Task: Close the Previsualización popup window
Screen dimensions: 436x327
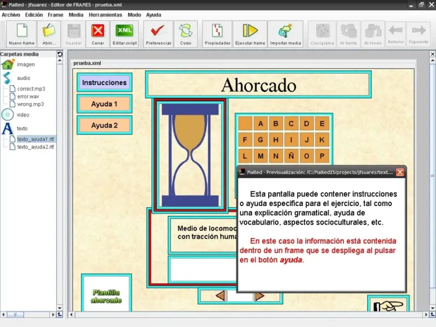Action: pos(400,172)
